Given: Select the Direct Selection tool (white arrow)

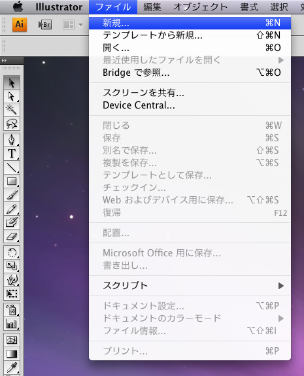Looking at the screenshot, I should (12, 96).
